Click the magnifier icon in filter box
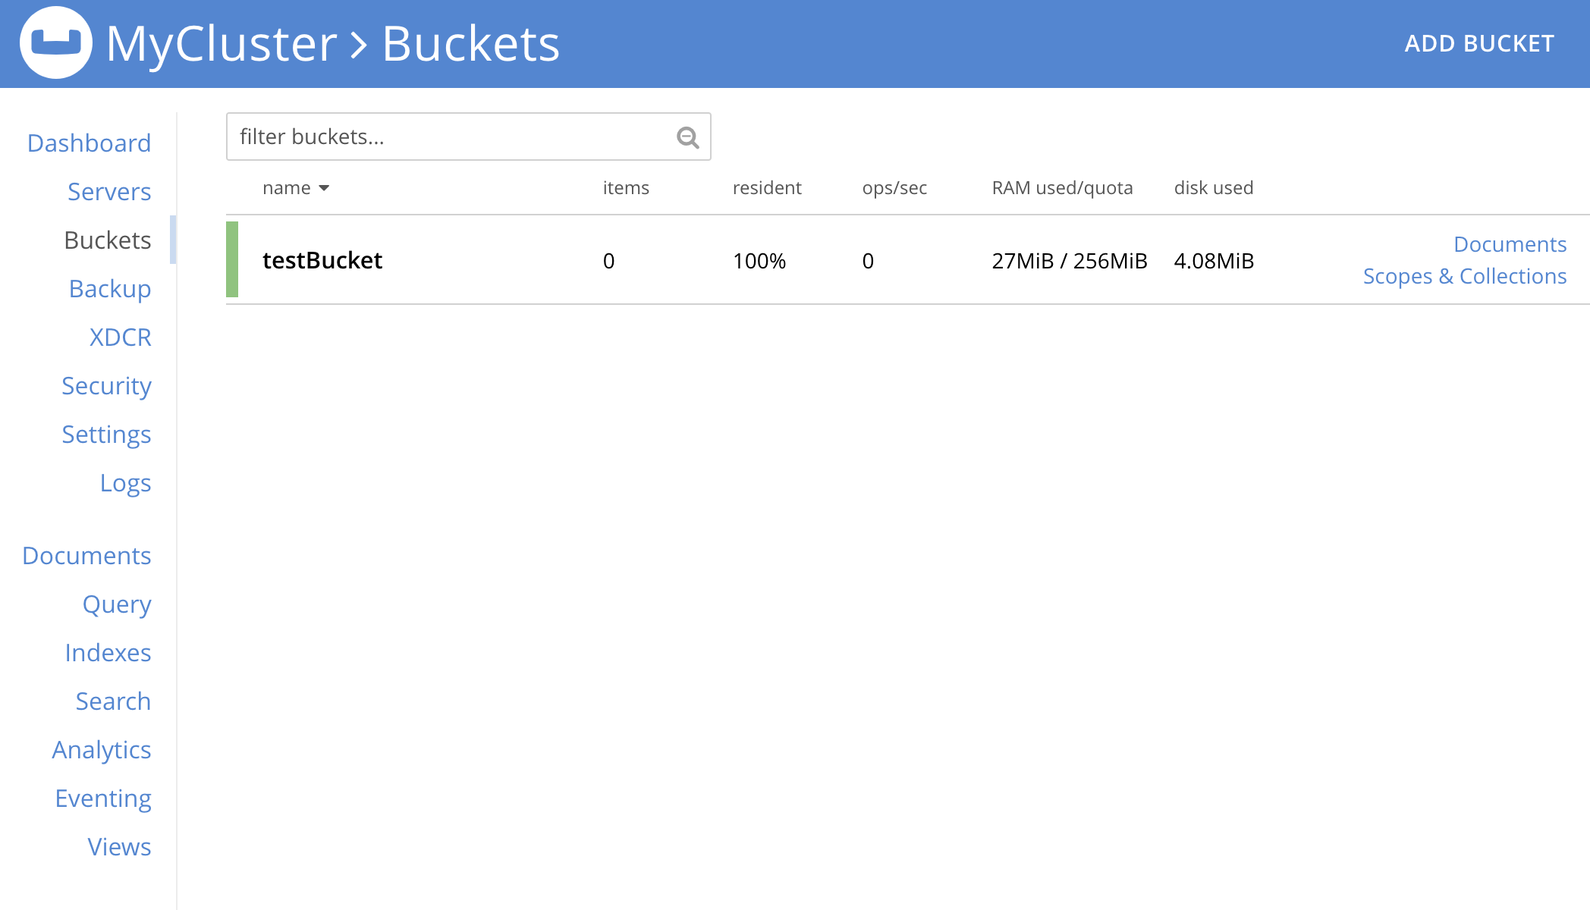 687,137
